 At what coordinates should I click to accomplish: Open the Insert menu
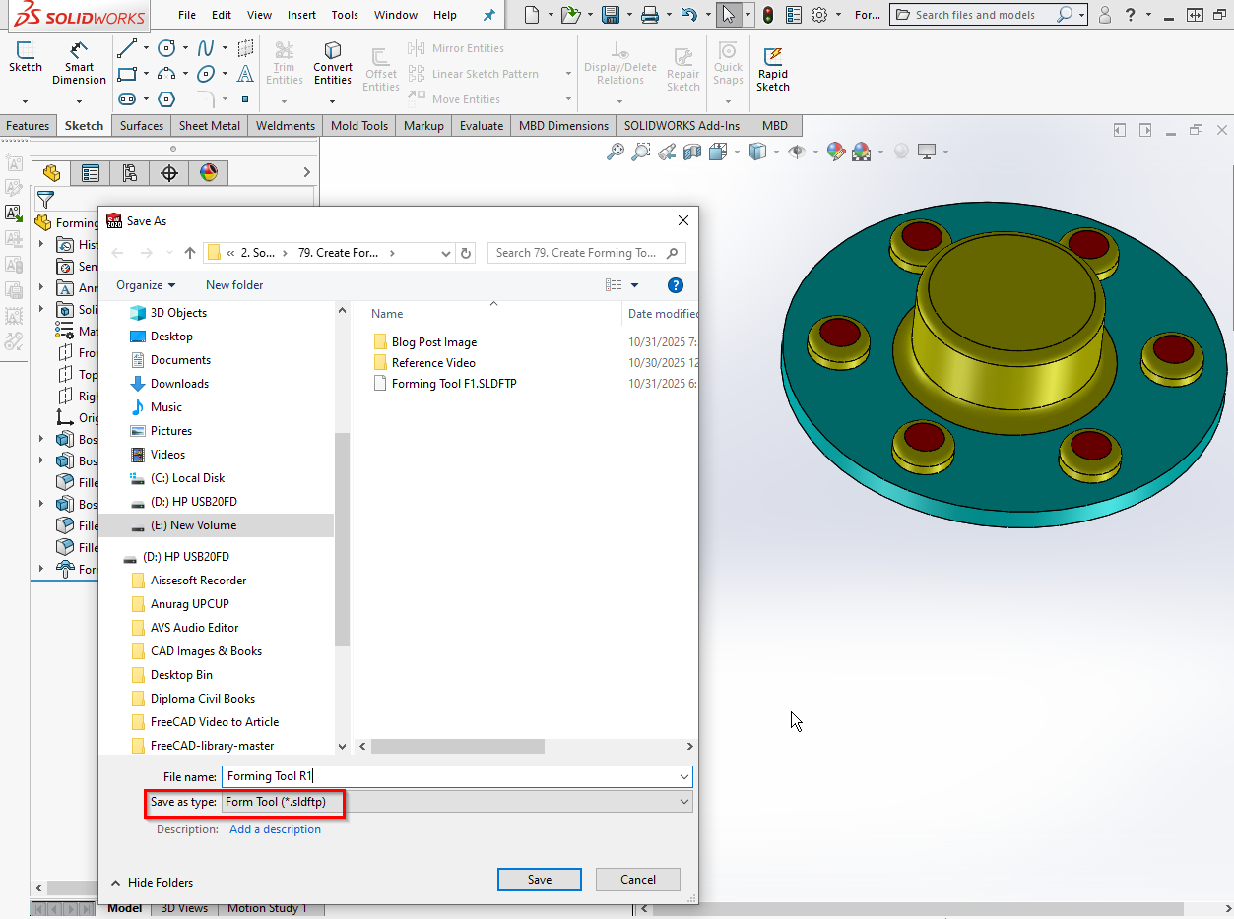coord(301,15)
